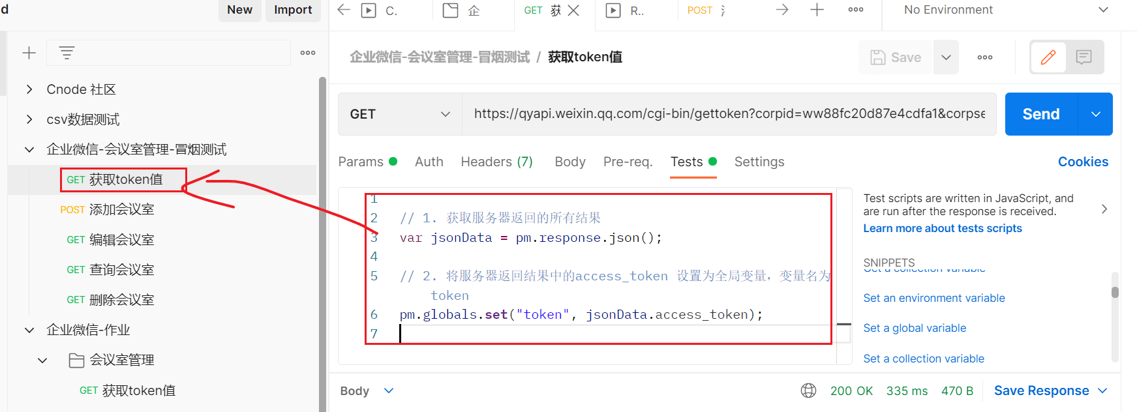The height and width of the screenshot is (412, 1137).
Task: Select the GET 删除会议室 request
Action: 110,299
